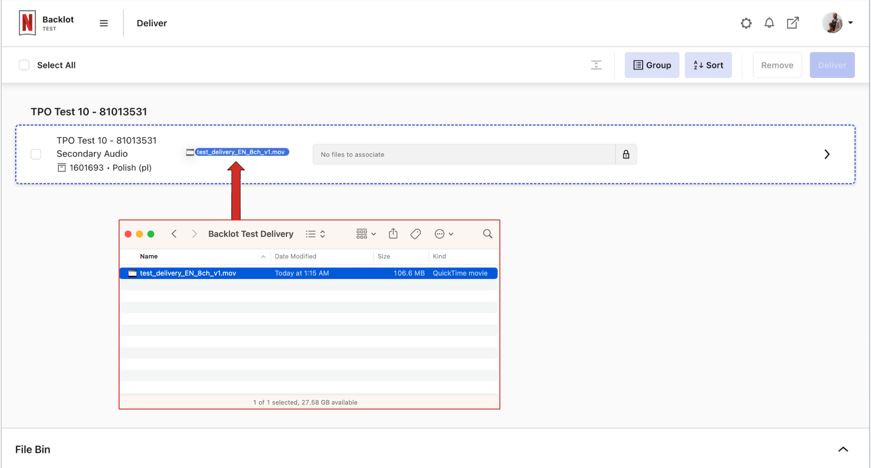Screen dimensions: 871x468
Task: Select test_delivery_EN_8ch_v1.mov in Finder
Action: [309, 273]
